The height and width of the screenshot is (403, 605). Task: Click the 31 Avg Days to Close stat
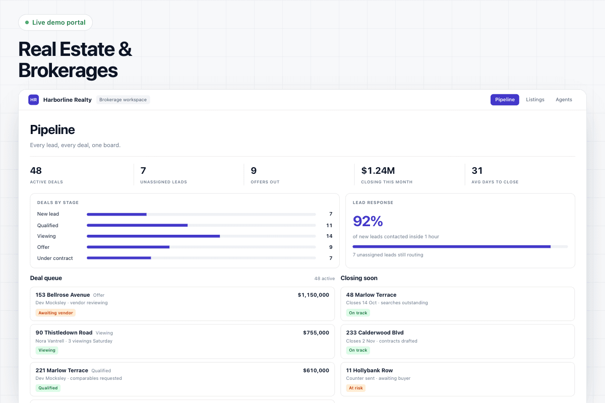coord(495,175)
